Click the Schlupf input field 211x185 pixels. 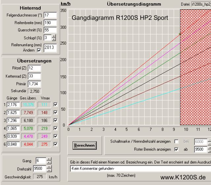coord(48,38)
